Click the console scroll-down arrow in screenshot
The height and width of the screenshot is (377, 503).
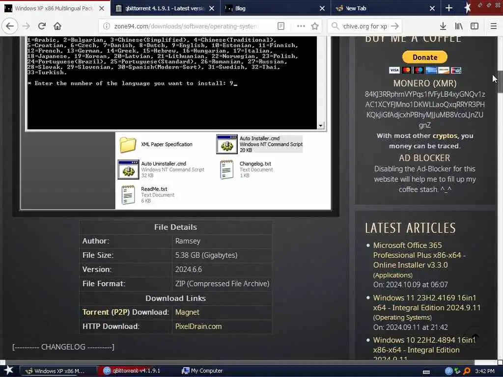320,126
